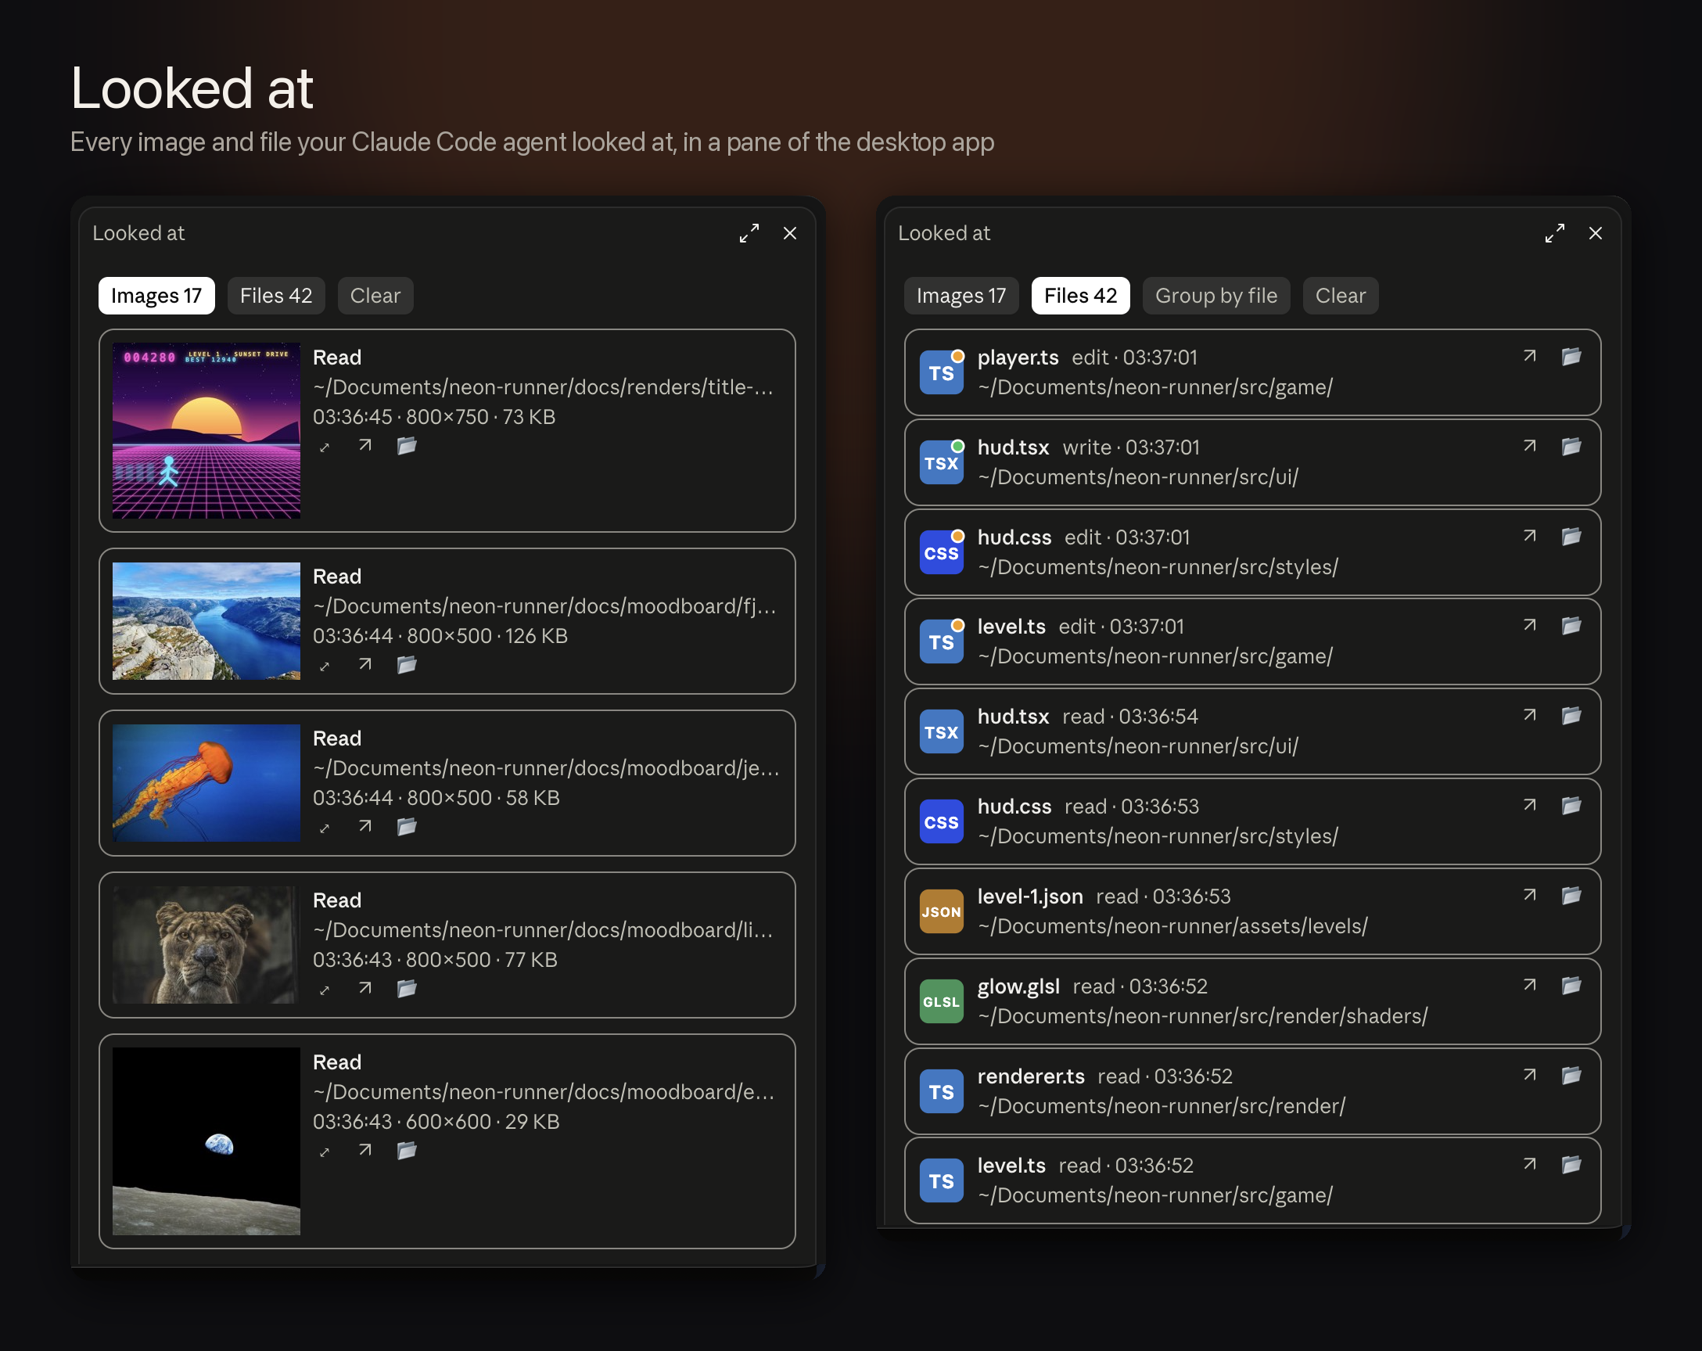The width and height of the screenshot is (1702, 1351).
Task: Select Images 17 tab in right pane
Action: (961, 295)
